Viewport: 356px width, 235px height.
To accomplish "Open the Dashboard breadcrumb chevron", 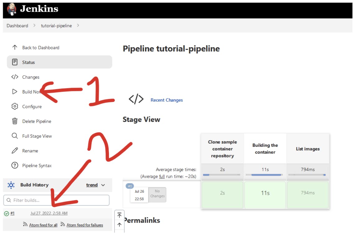I will pyautogui.click(x=34, y=25).
